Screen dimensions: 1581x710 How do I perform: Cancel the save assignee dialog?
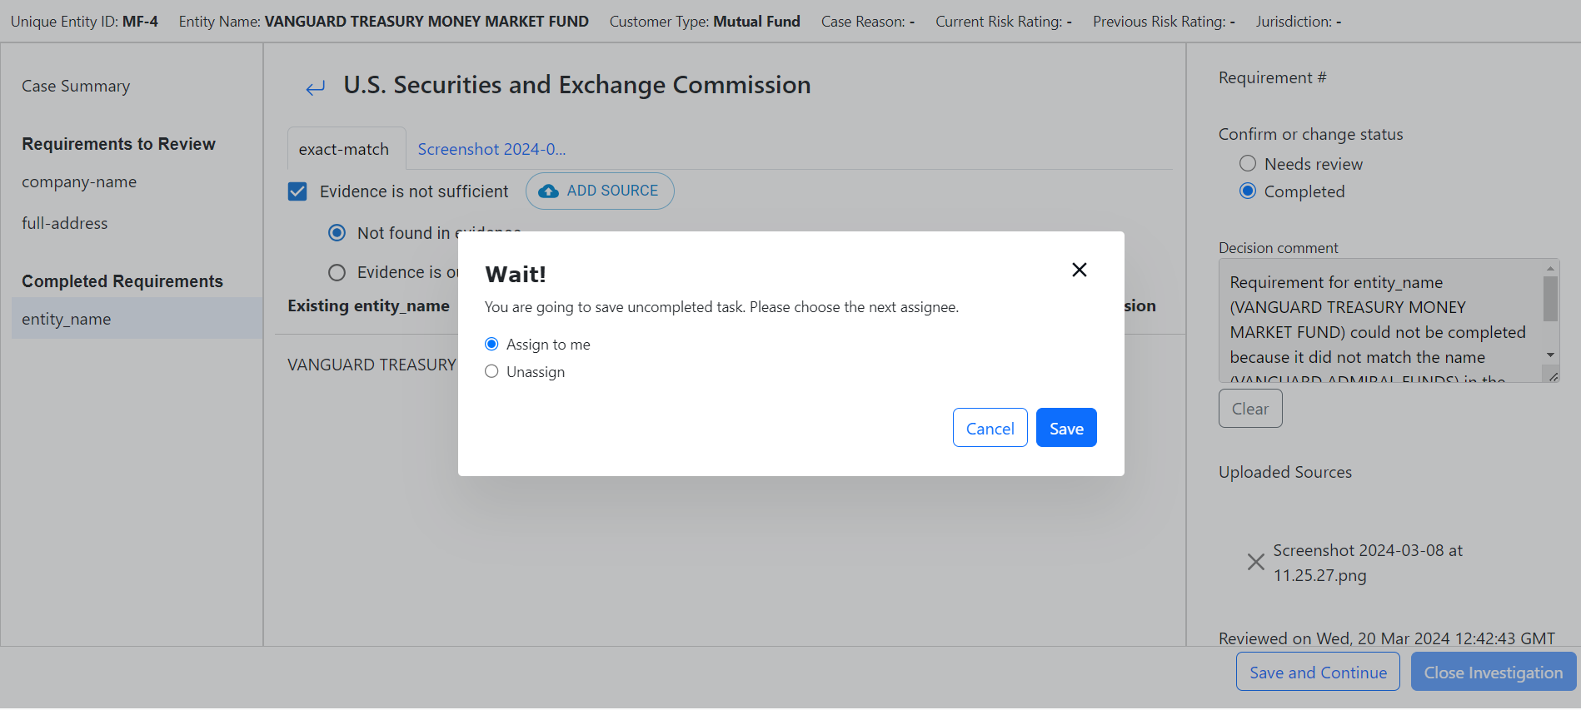coord(990,428)
